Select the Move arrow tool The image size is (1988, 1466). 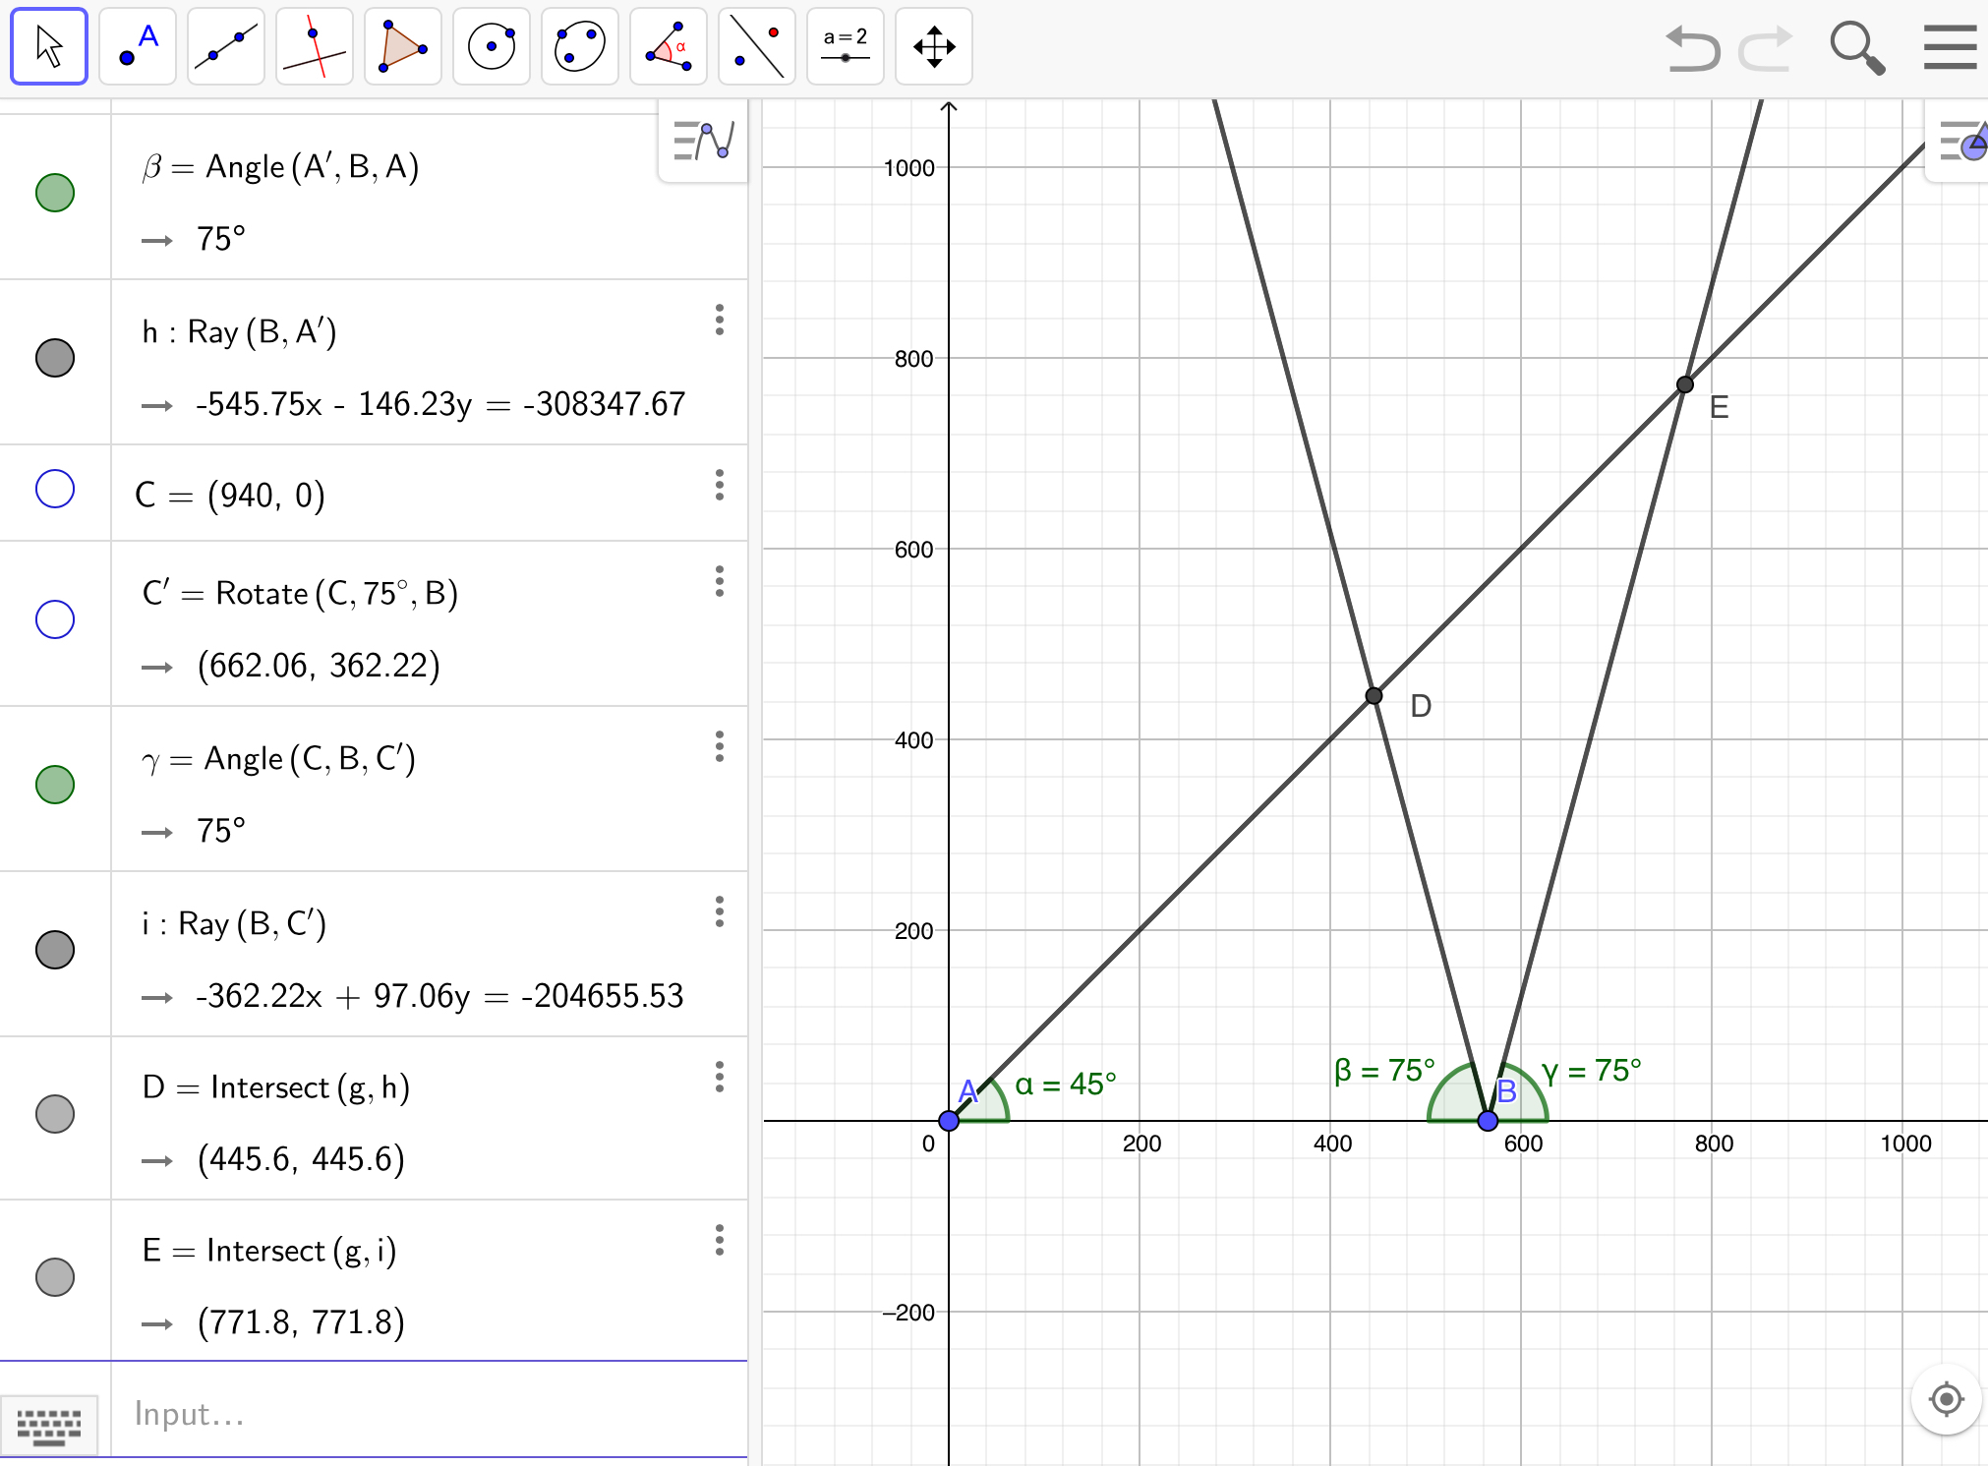(x=49, y=46)
